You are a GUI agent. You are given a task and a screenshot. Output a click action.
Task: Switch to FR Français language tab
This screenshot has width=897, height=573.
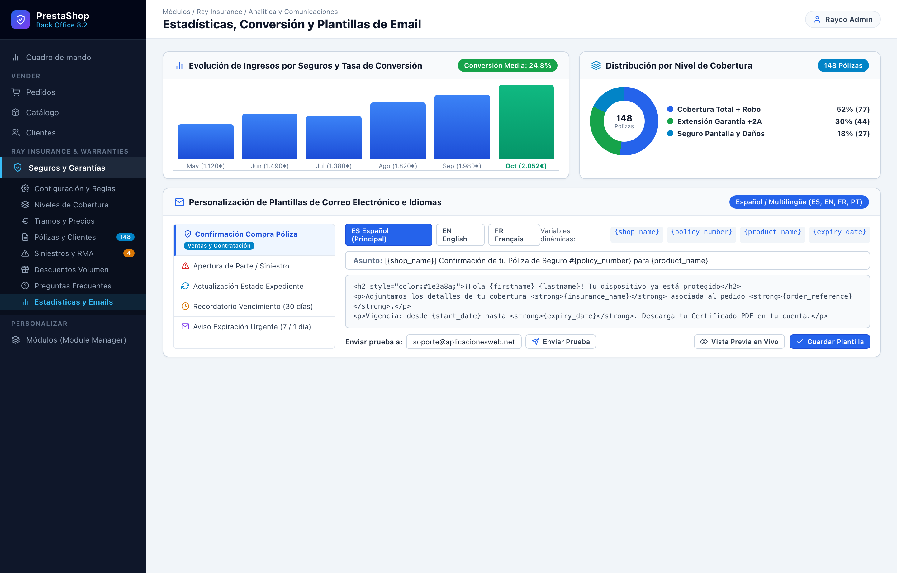coord(514,235)
